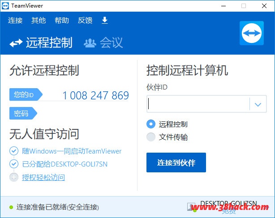Click the green connection status dot
275x218 pixels.
coord(11,207)
